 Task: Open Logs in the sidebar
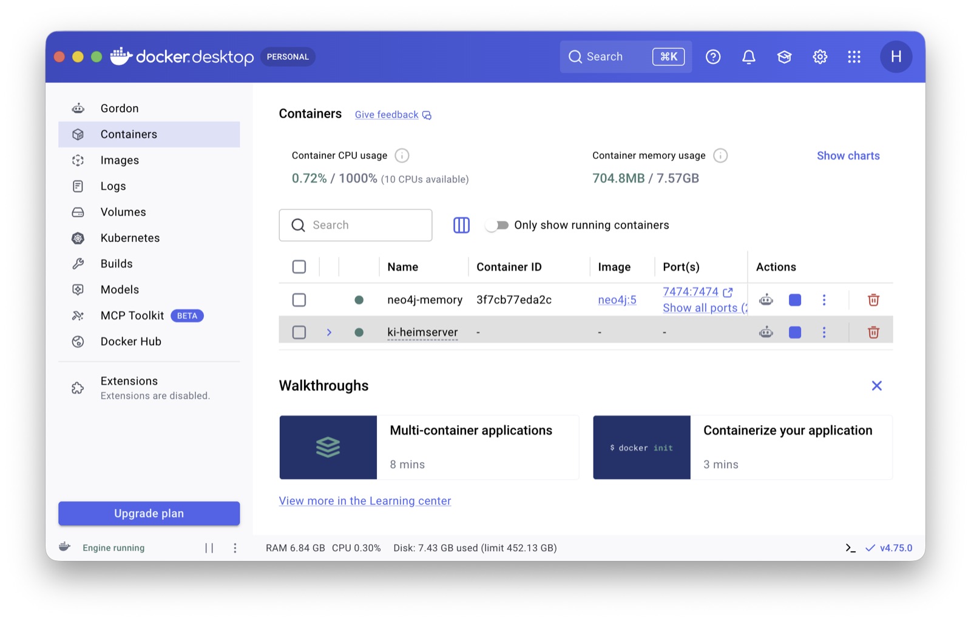(149, 186)
